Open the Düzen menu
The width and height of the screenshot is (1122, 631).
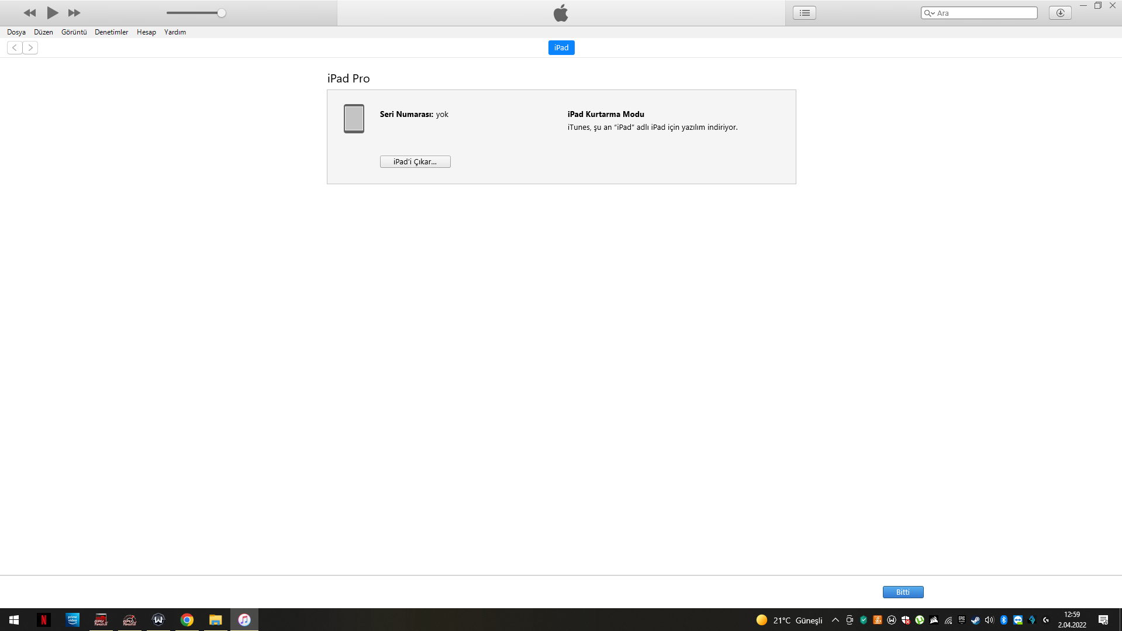tap(43, 32)
